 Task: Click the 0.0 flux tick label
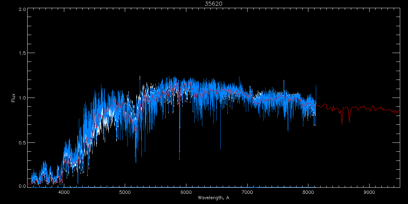(22, 186)
